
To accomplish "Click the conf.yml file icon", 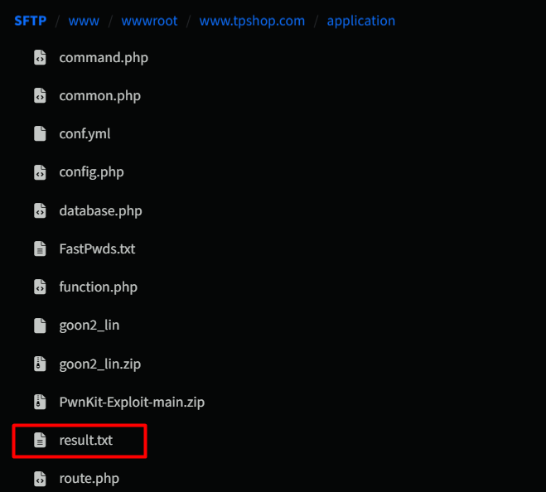I will (x=39, y=134).
